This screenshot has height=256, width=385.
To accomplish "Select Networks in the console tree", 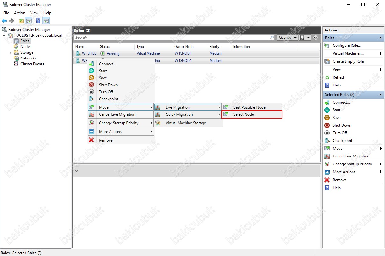I will [x=28, y=58].
